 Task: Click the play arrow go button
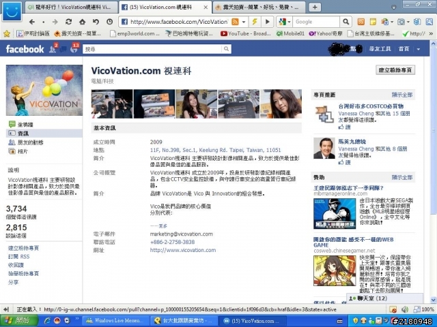[x=267, y=22]
